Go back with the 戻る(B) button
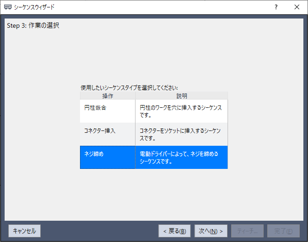The image size is (308, 242). [x=174, y=231]
